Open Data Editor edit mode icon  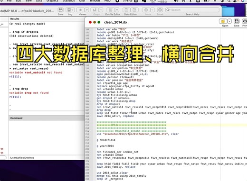[x=126, y=10]
